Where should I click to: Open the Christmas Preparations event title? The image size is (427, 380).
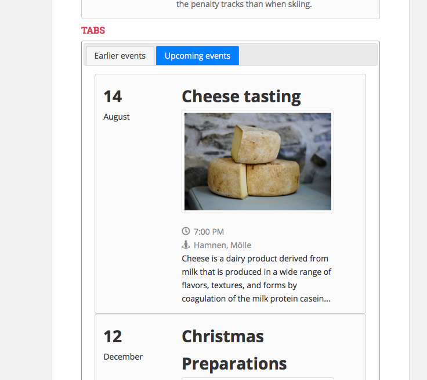tap(234, 350)
